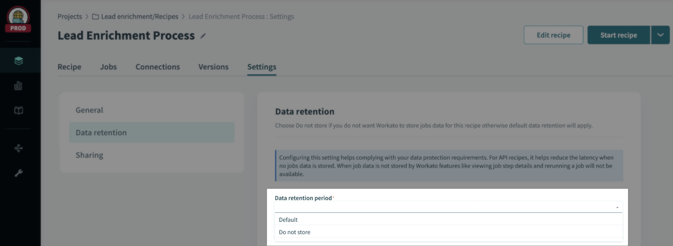Click the folder icon in breadcrumb
673x246 pixels.
pyautogui.click(x=96, y=17)
